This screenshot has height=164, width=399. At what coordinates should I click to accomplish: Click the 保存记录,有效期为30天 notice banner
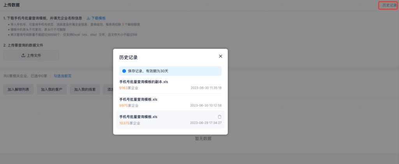click(170, 71)
